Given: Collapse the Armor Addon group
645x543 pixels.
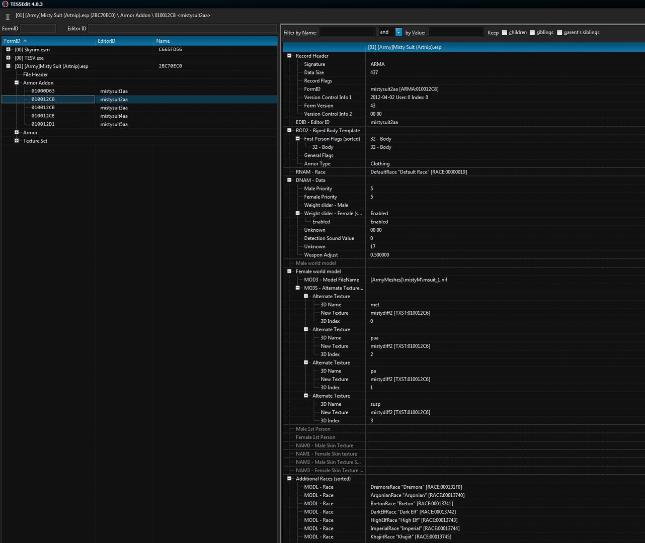Looking at the screenshot, I should (x=17, y=82).
